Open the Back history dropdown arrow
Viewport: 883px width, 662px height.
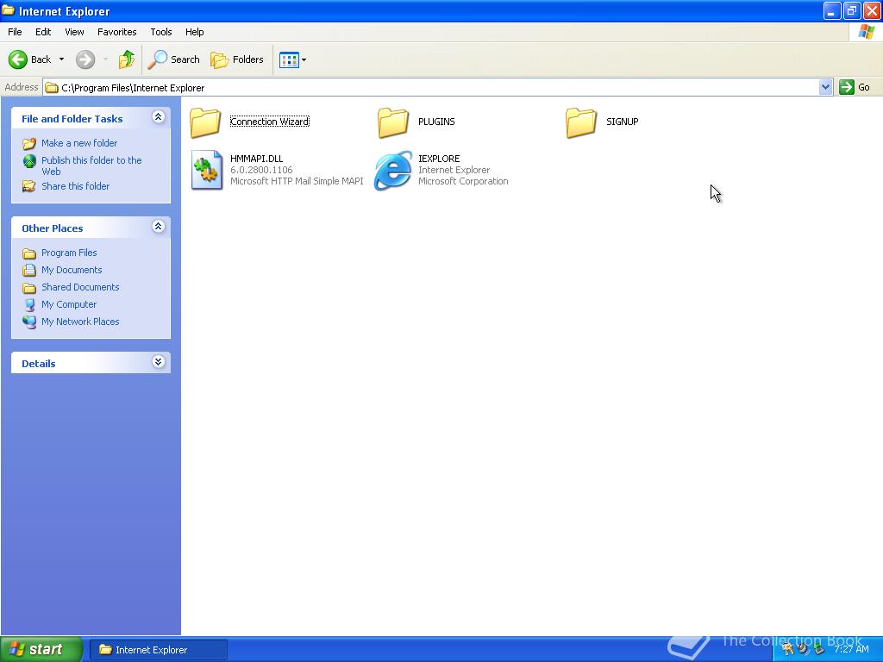(x=61, y=59)
